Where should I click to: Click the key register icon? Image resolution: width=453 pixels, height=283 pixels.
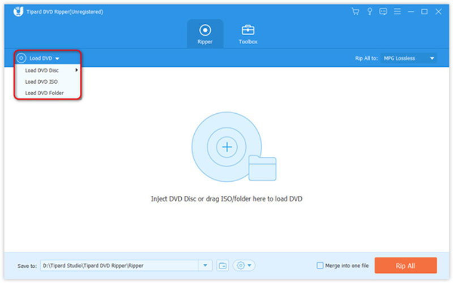[x=370, y=11]
